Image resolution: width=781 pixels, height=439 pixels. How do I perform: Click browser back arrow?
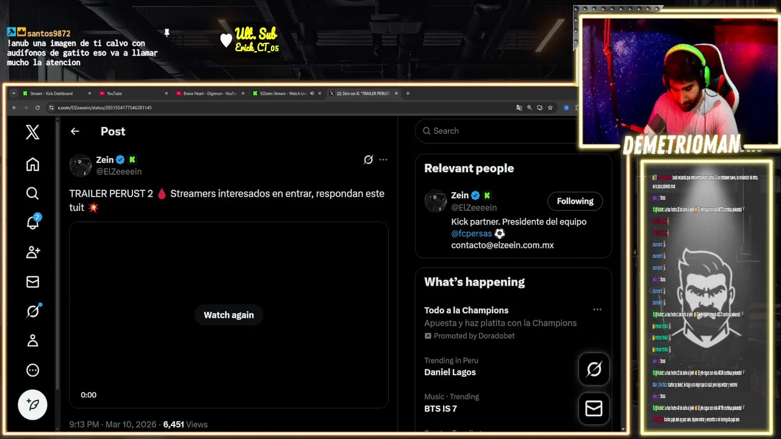[x=14, y=108]
